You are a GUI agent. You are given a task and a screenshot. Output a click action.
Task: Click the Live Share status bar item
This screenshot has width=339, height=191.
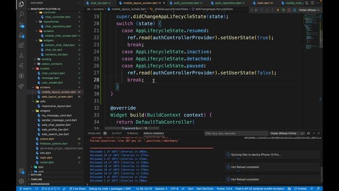coord(77,189)
